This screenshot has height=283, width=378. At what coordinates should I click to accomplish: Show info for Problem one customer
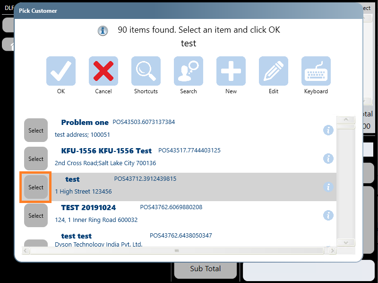point(328,130)
